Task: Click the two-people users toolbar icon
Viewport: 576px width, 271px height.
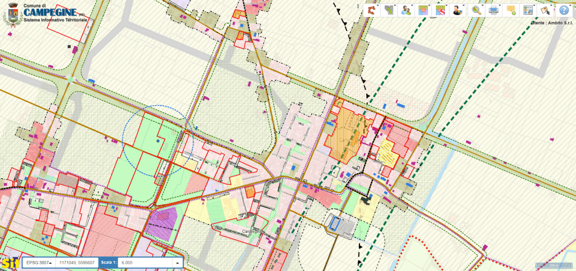Action: pyautogui.click(x=406, y=10)
